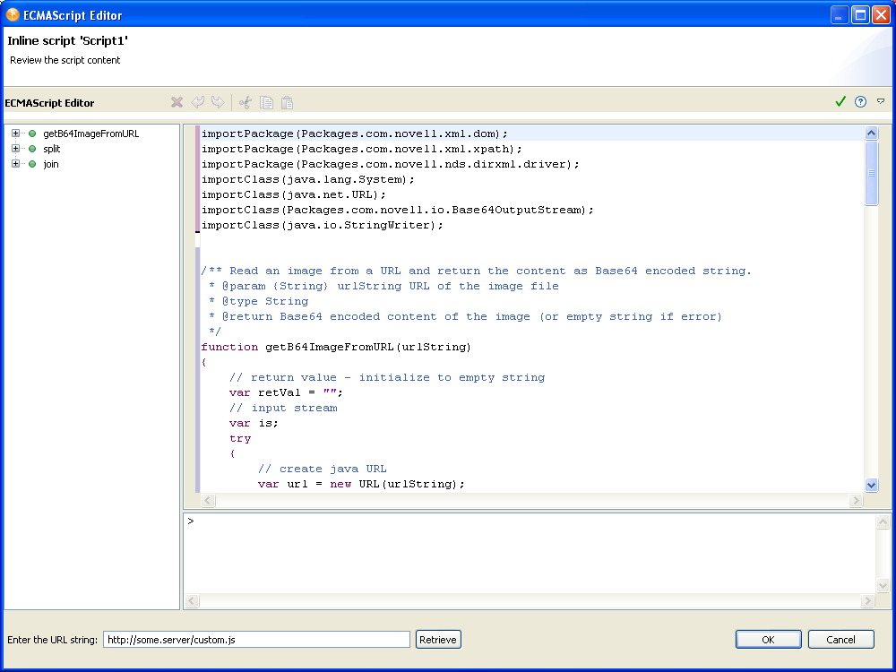Click the '@return Base64 encoded content' comment line
This screenshot has width=896, height=672.
pos(465,316)
